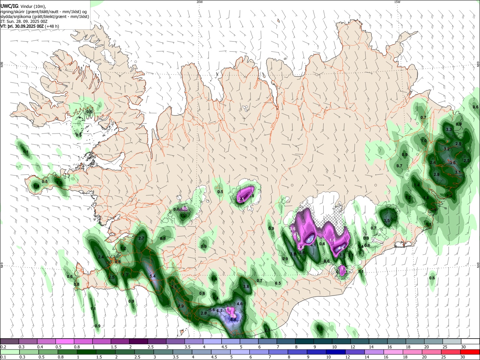The image size is (480, 360).
Task: Pick the mauve 0.2–0.3 swatch, top legend row
Action: pos(10,342)
